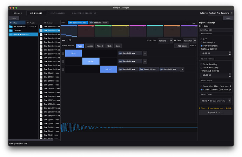Switch to the Kit Builder tab
The height and width of the screenshot is (157, 242).
36,13
